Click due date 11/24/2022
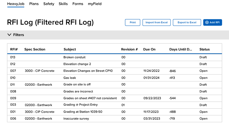Image resolution: width=229 pixels, height=127 pixels. point(151,71)
